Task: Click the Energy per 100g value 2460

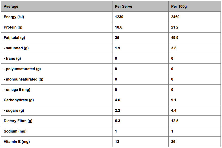Action: pos(175,17)
